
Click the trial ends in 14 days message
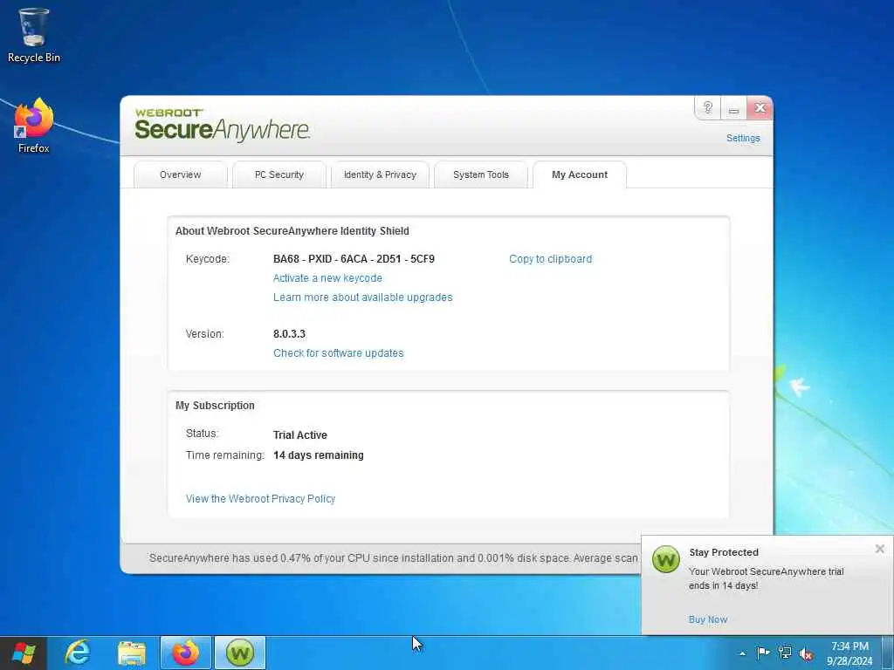(x=766, y=578)
